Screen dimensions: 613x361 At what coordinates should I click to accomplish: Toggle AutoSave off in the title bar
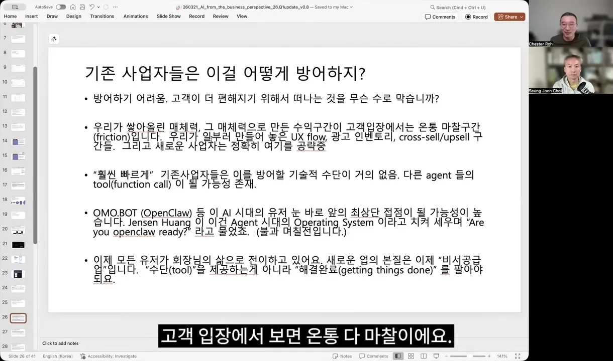[x=60, y=7]
